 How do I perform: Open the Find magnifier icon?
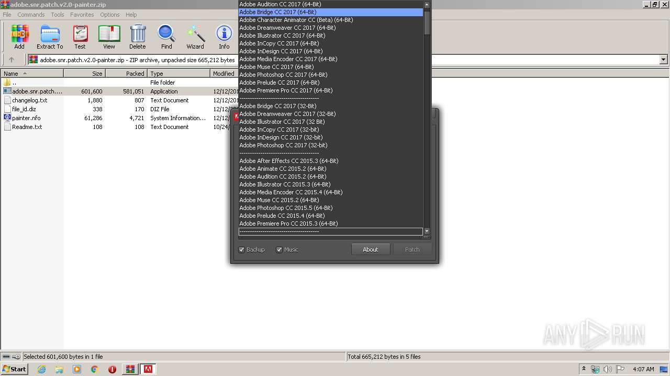pyautogui.click(x=166, y=37)
